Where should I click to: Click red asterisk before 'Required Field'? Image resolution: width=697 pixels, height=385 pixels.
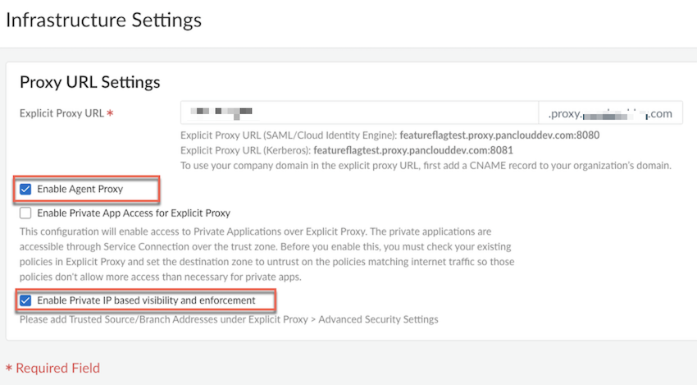pos(9,368)
